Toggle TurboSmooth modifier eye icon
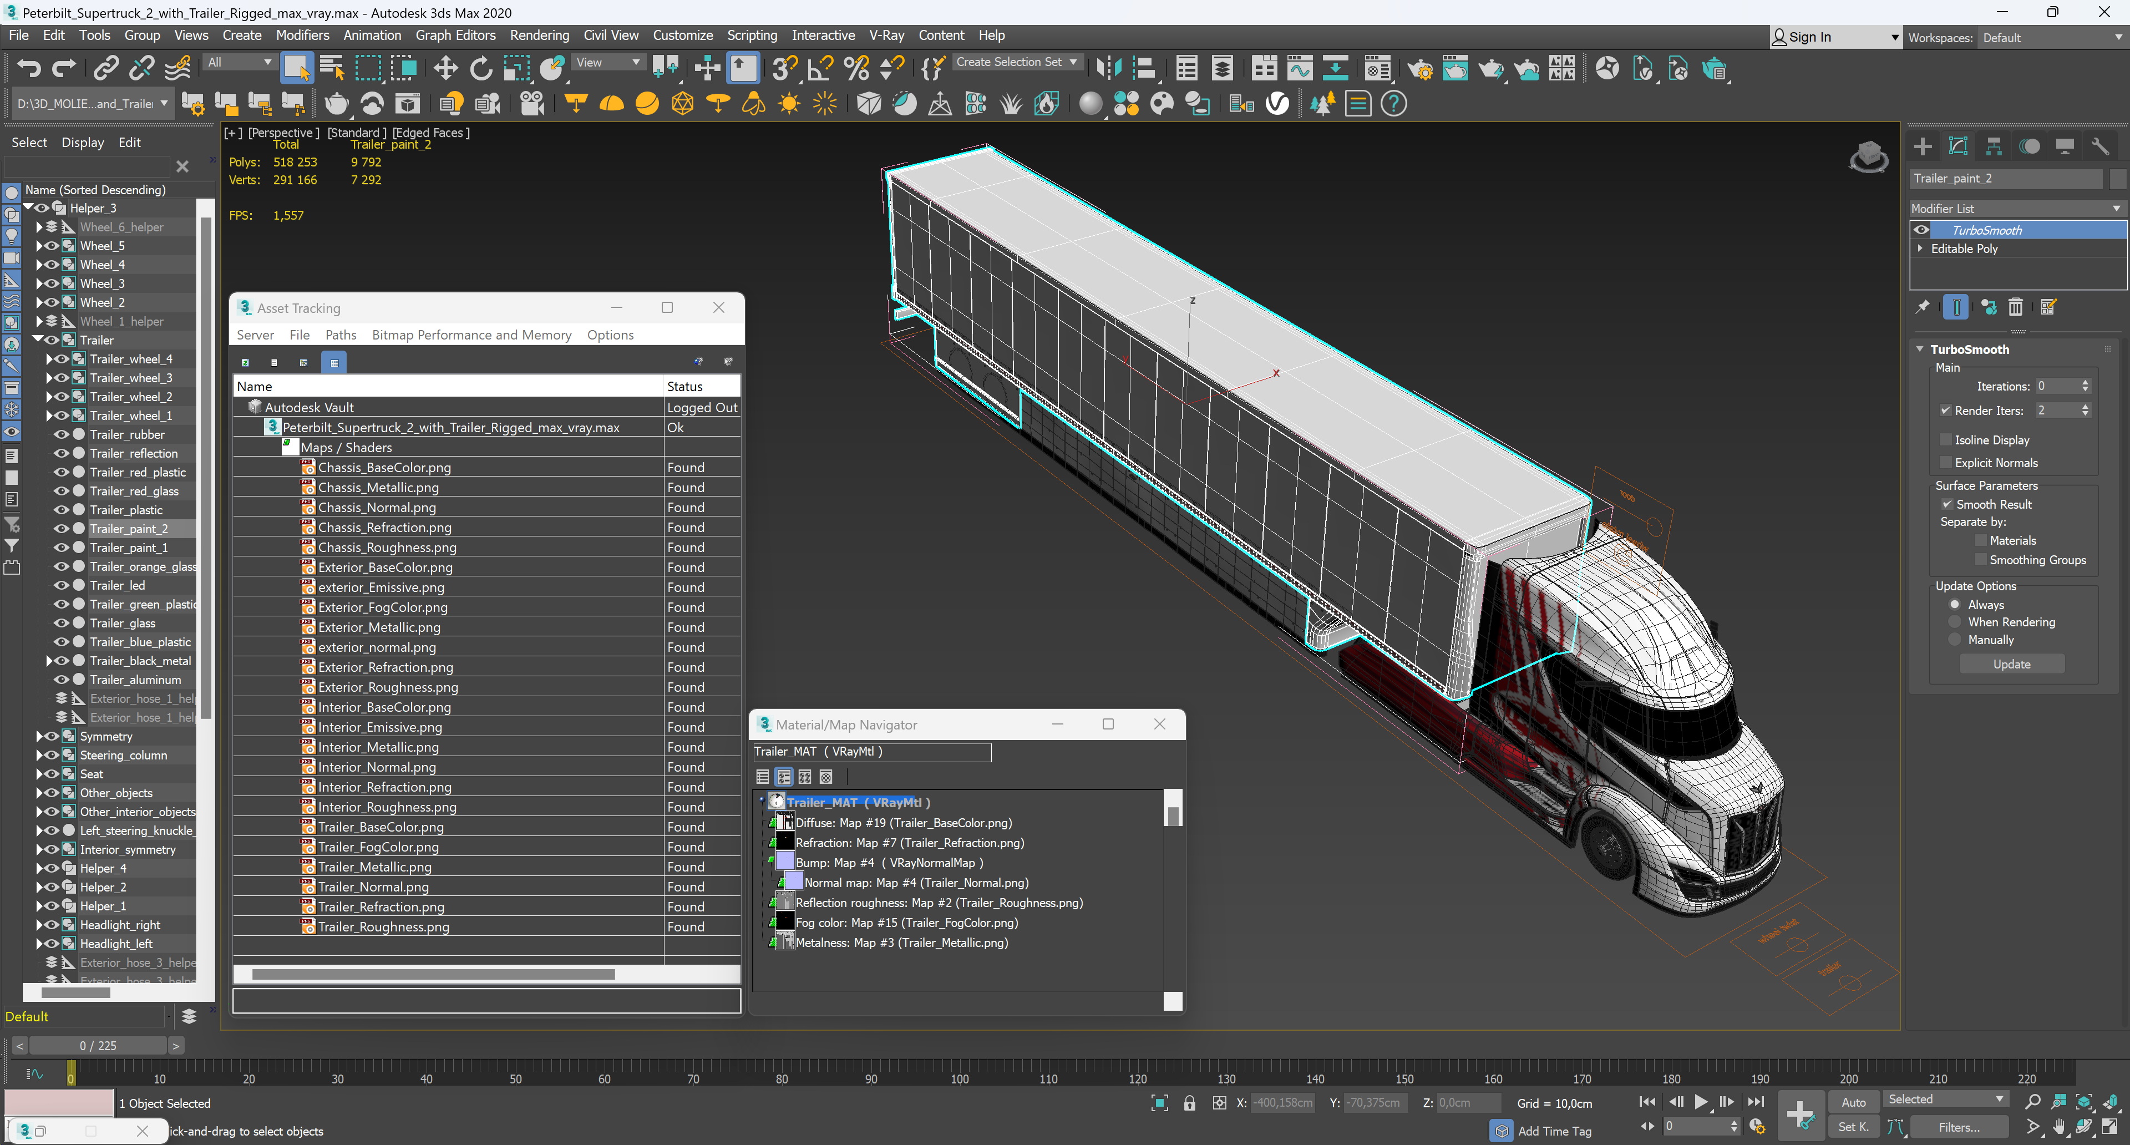This screenshot has height=1145, width=2130. click(x=1921, y=230)
